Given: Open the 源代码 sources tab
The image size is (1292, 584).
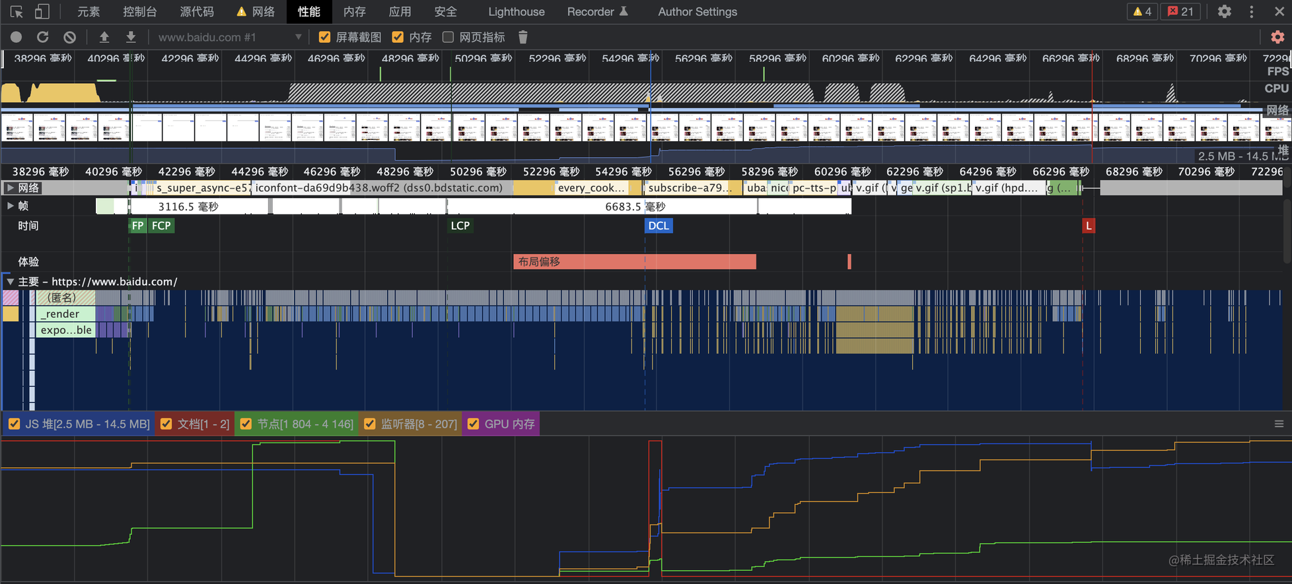Looking at the screenshot, I should click(197, 12).
